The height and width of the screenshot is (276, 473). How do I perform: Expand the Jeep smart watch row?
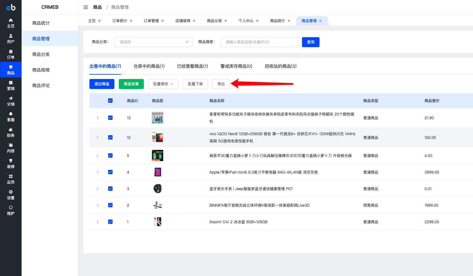pyautogui.click(x=98, y=189)
